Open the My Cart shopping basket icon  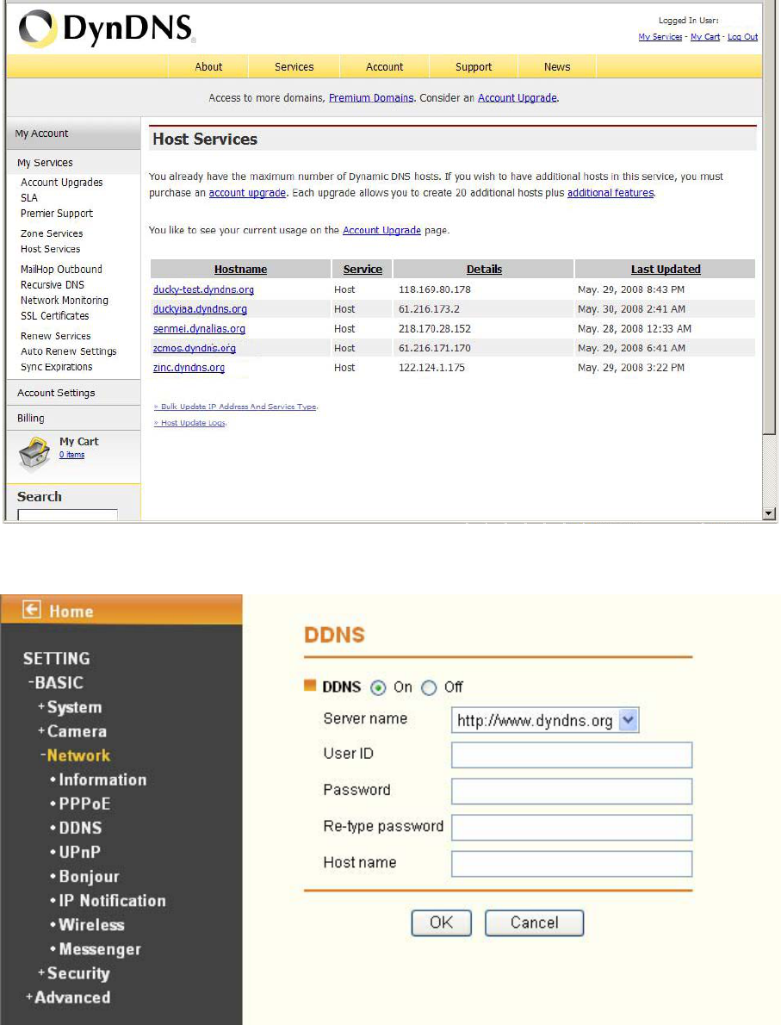(x=34, y=454)
